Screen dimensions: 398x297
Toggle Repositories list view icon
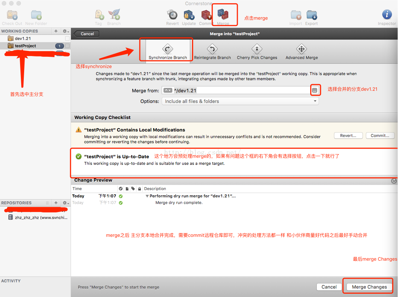click(47, 203)
